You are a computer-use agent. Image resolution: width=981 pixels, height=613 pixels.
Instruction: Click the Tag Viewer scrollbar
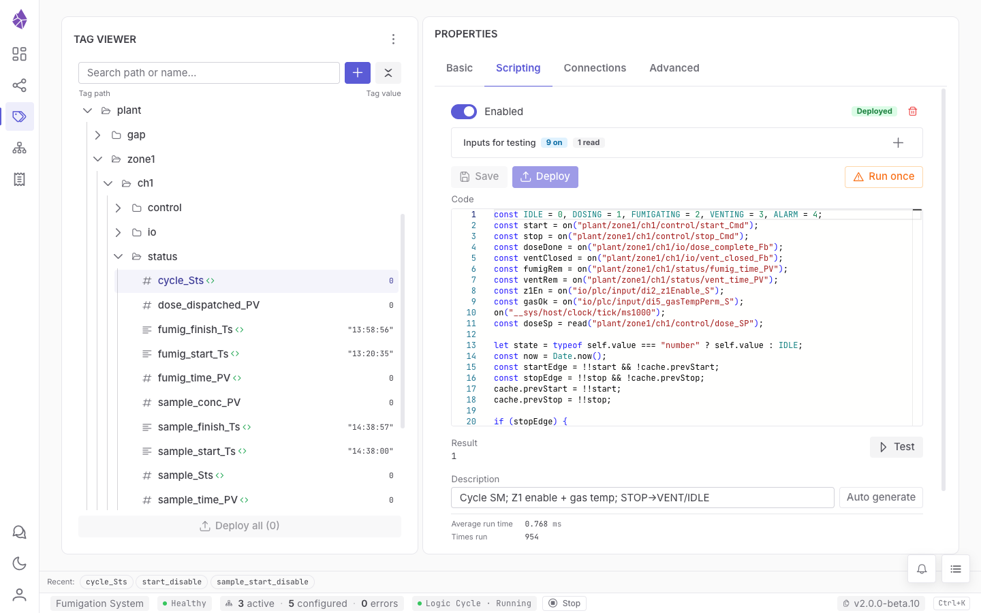click(403, 320)
